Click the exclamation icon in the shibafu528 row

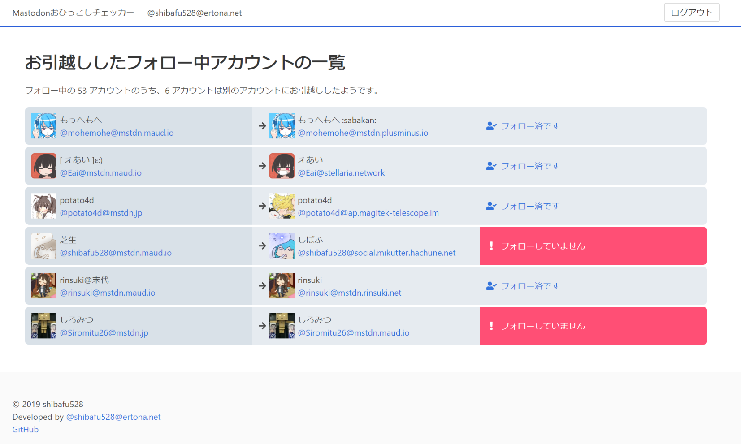coord(491,246)
